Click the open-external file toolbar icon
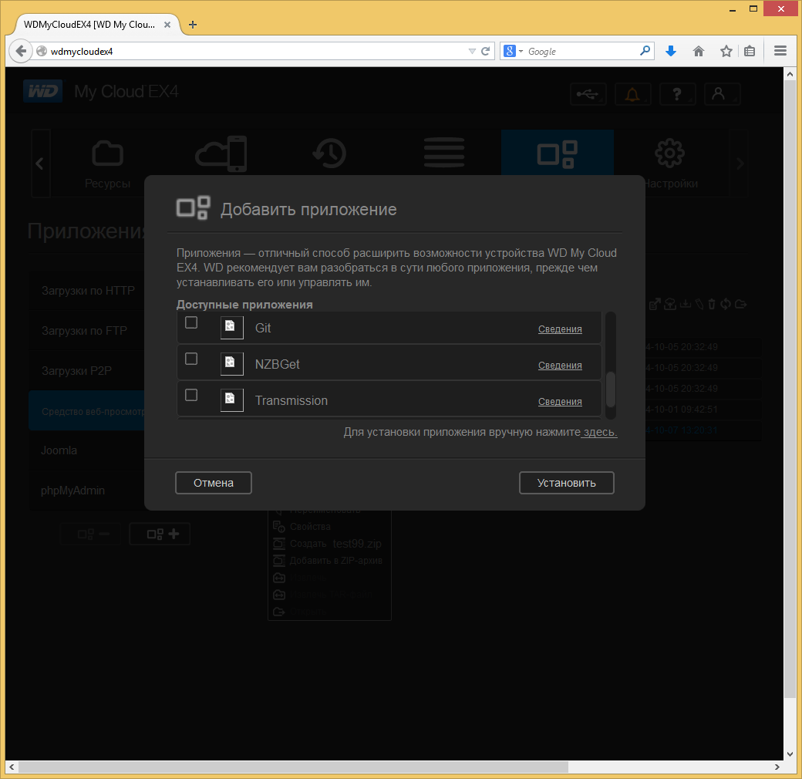 click(x=655, y=305)
